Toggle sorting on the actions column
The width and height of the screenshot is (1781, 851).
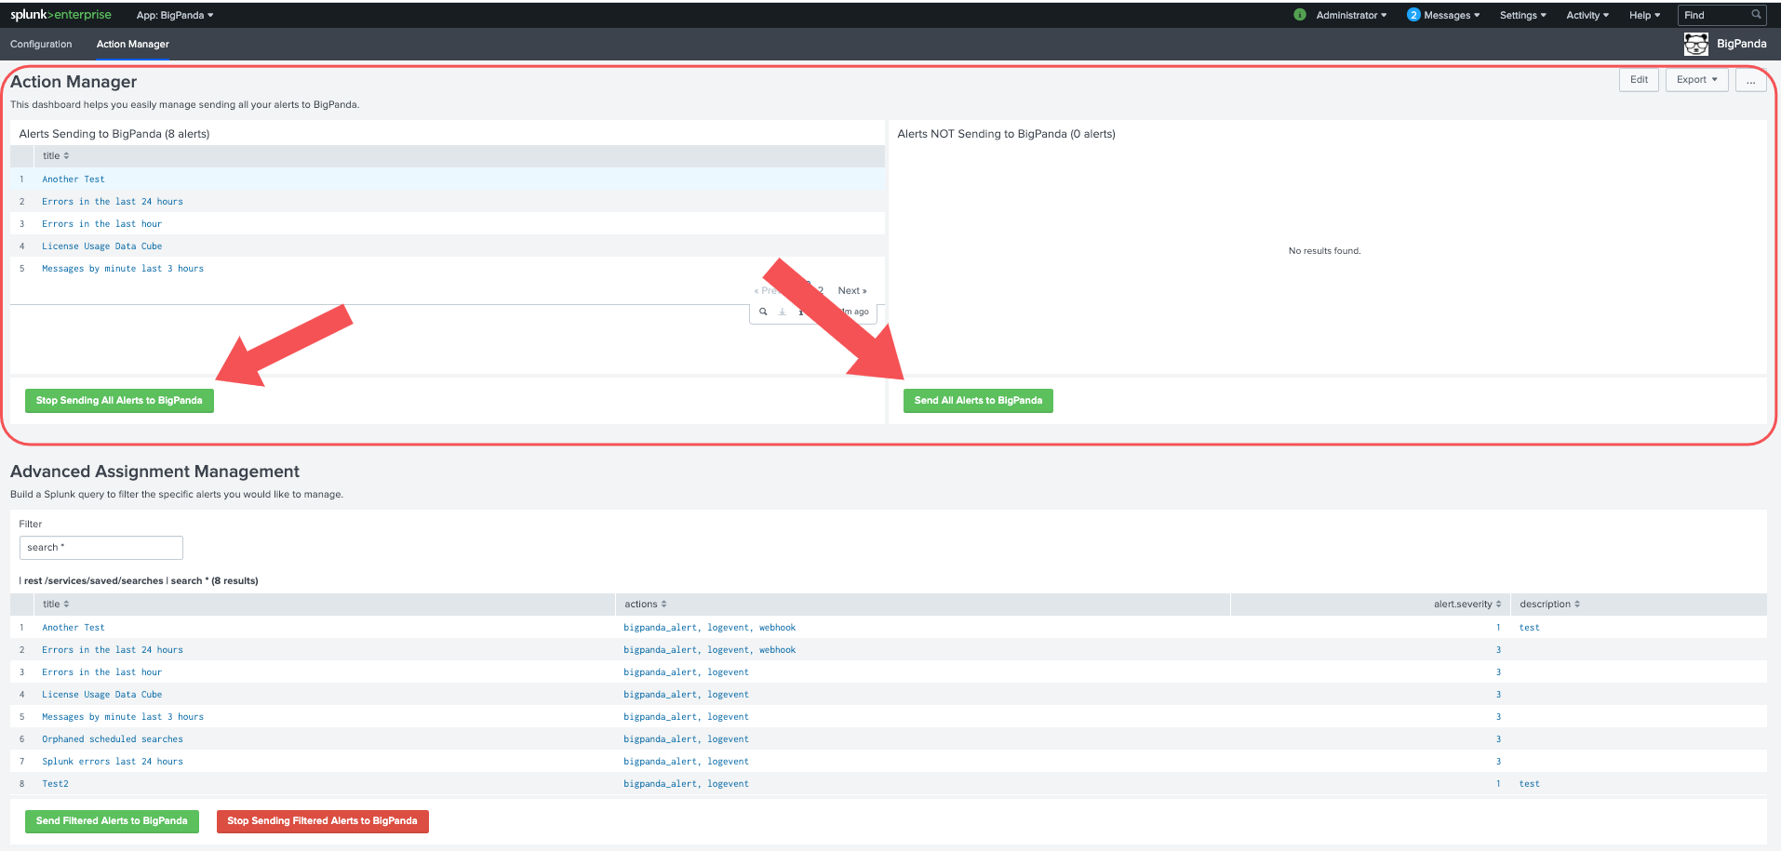(x=644, y=604)
